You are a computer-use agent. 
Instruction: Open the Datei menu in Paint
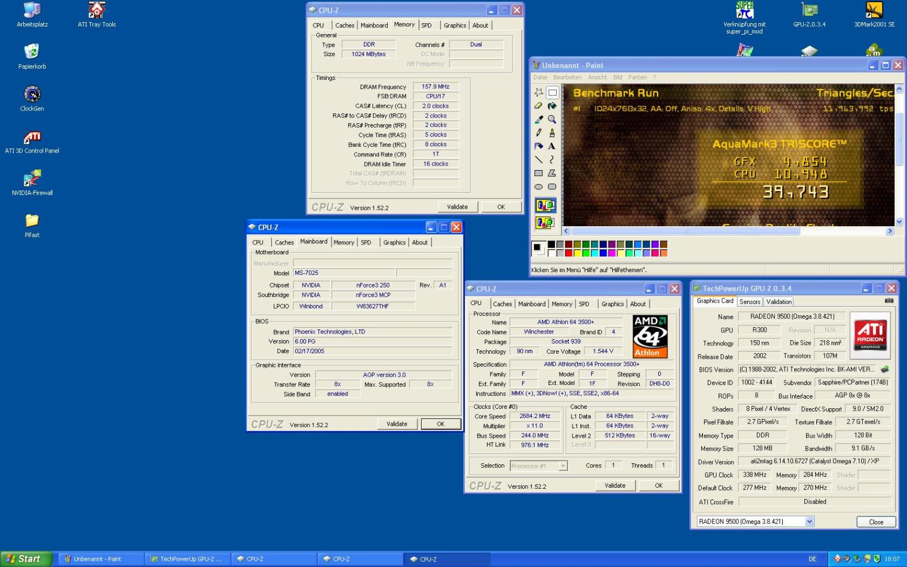[540, 77]
